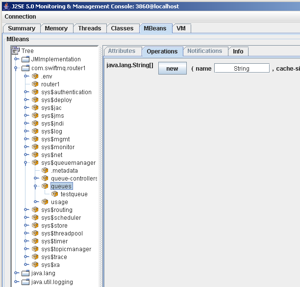Viewport: 300px width, 287px height.
Task: Click the sys$xa bean icon
Action: (x=35, y=265)
